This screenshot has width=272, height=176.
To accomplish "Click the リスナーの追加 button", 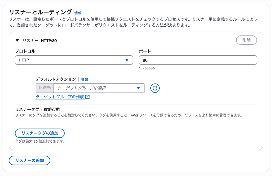I will pyautogui.click(x=29, y=160).
